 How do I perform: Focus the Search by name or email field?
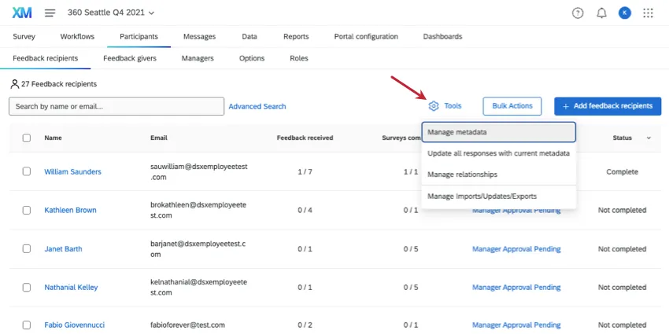click(116, 107)
